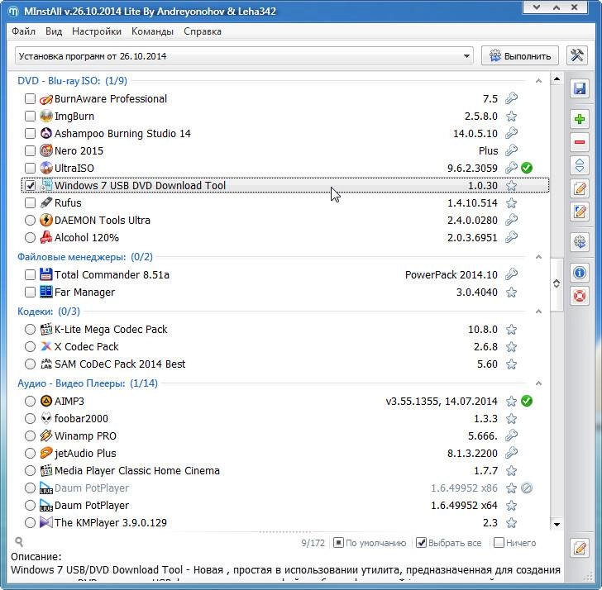
Task: Open the Файл menu
Action: tap(23, 31)
